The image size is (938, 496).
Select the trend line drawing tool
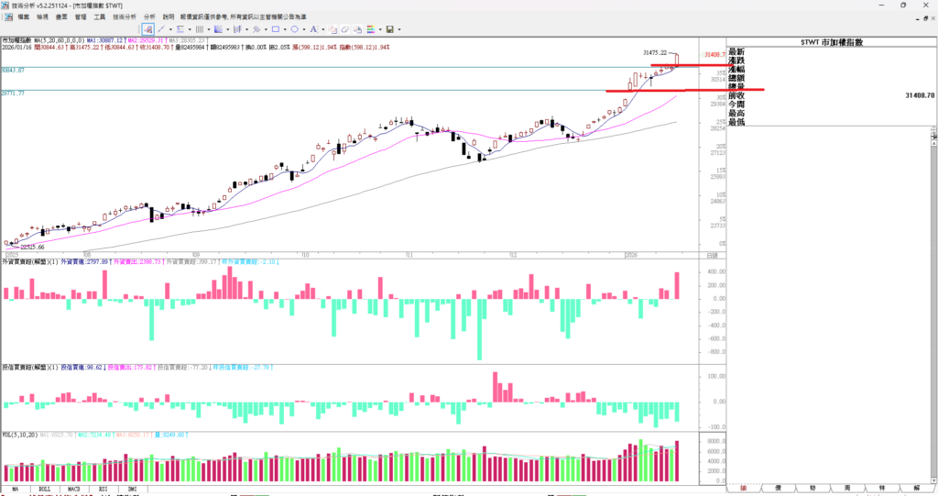160,29
